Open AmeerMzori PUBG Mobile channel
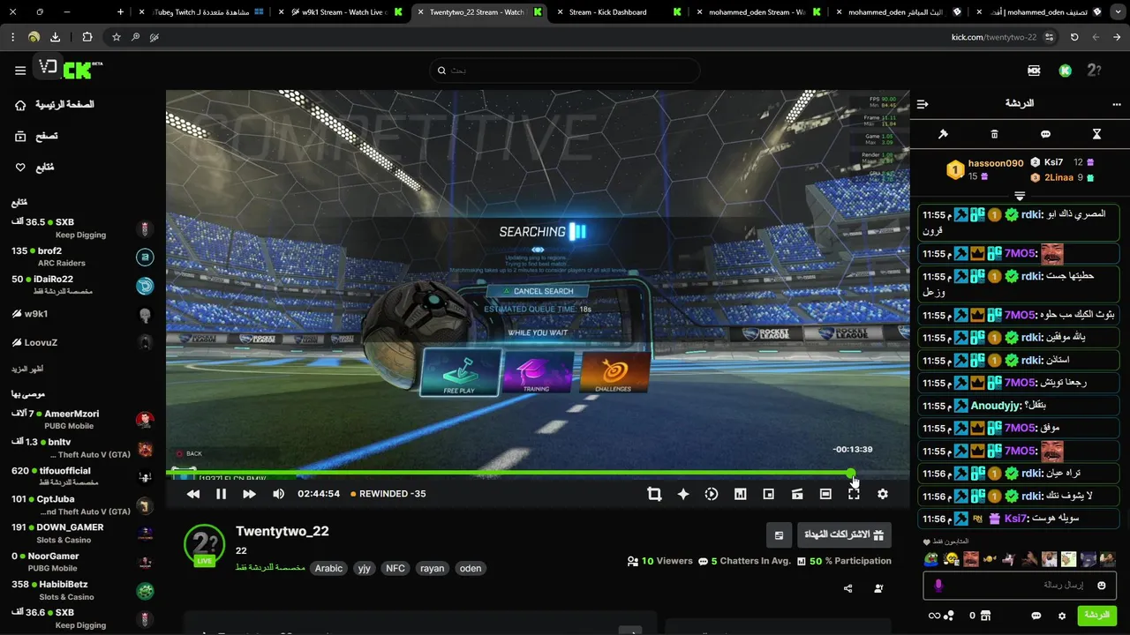The image size is (1130, 635). point(83,419)
